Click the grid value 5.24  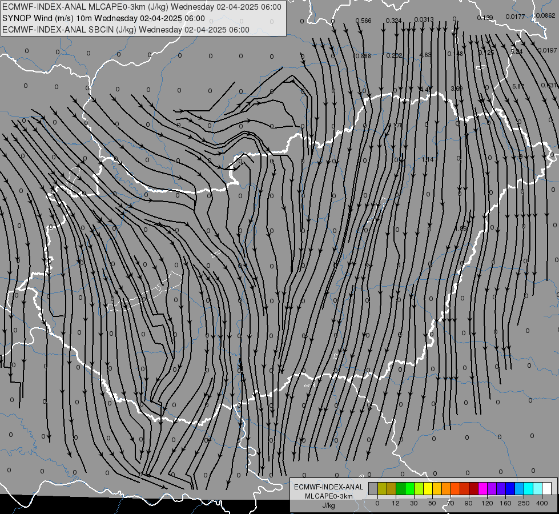point(517,52)
